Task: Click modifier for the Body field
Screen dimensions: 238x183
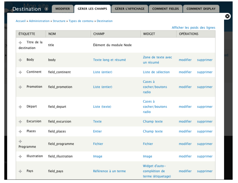Action: [x=185, y=60]
